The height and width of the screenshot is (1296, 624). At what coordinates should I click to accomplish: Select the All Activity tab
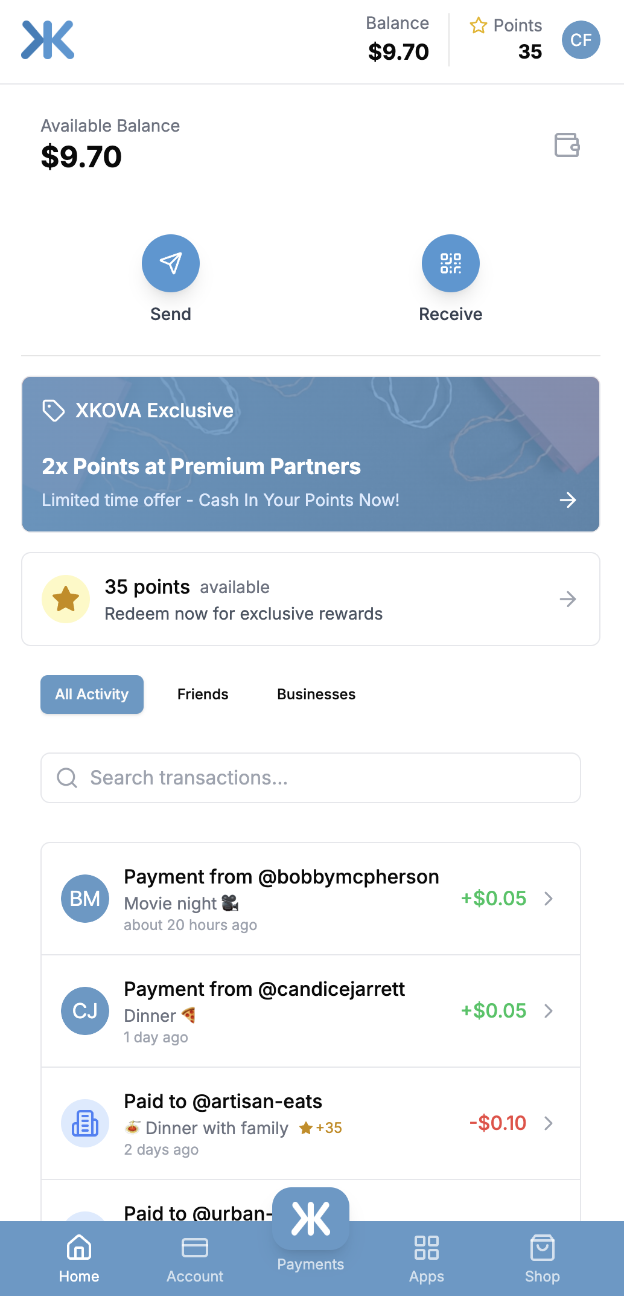[92, 695]
